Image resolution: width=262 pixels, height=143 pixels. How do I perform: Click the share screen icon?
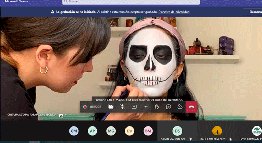tap(134, 107)
